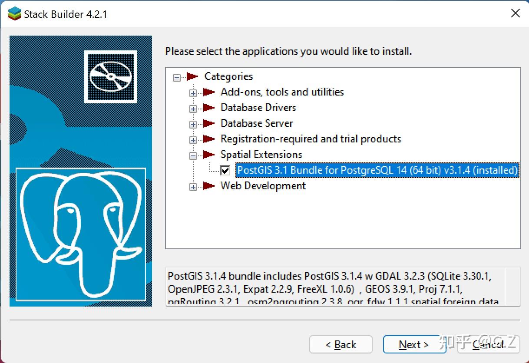Viewport: 529px width, 363px height.
Task: Uncheck the PostGIS 3.1 Bundle checkbox
Action: (225, 170)
